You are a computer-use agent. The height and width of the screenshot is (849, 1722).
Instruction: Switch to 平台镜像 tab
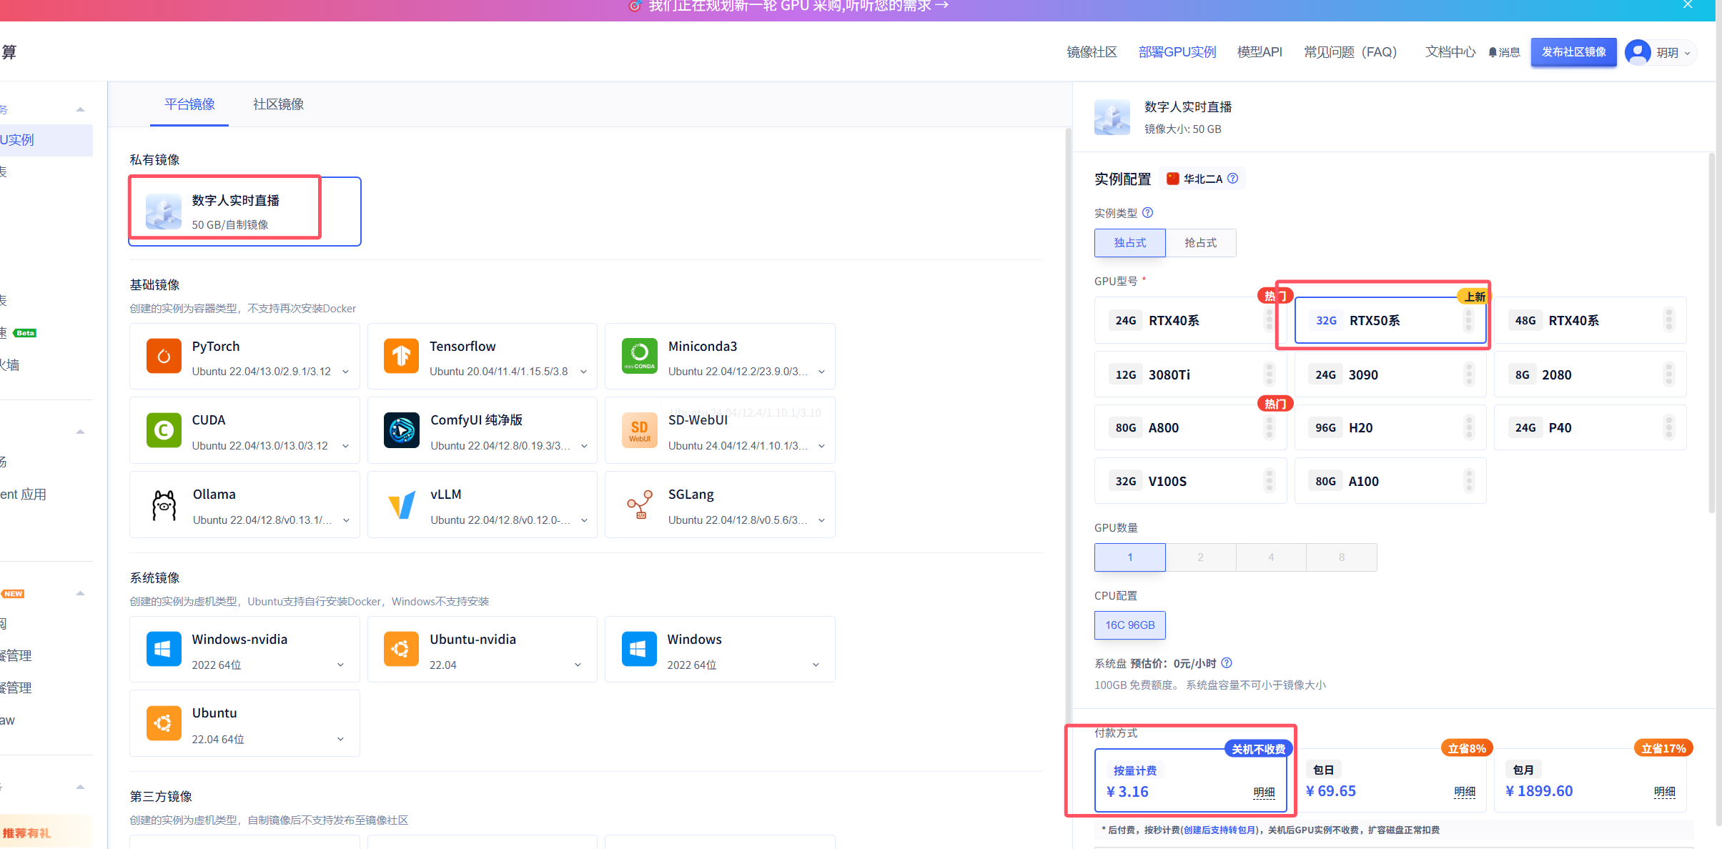(189, 104)
